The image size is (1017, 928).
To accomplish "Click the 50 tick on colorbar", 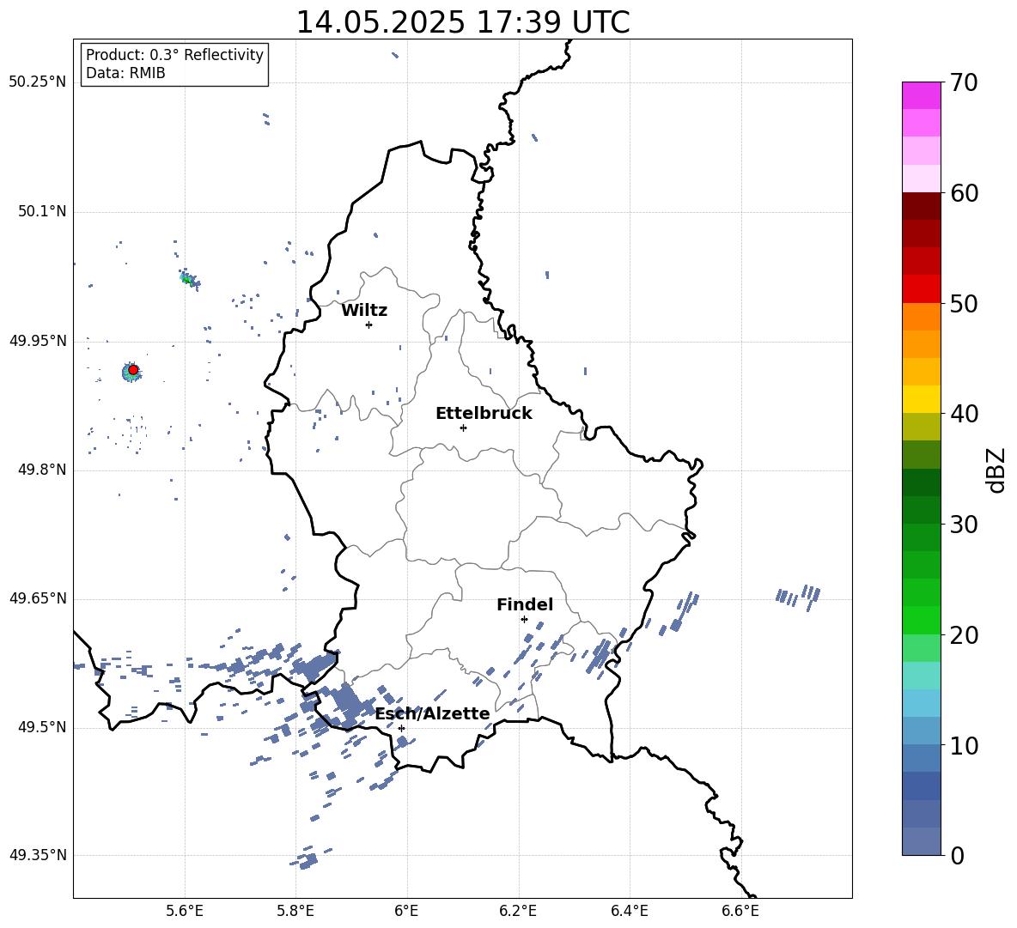I will pyautogui.click(x=963, y=303).
